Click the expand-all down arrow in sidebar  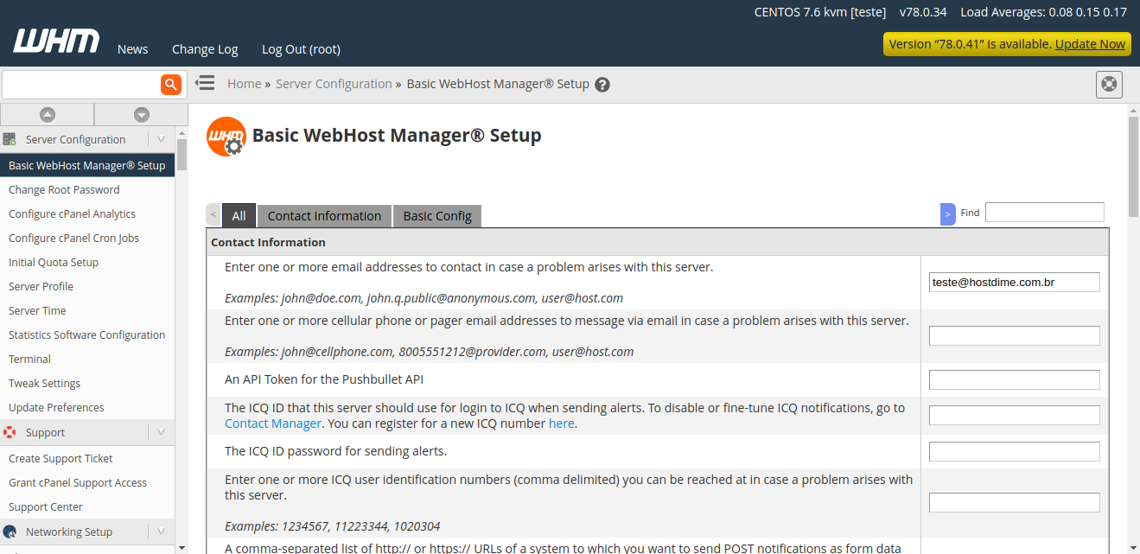pos(142,114)
